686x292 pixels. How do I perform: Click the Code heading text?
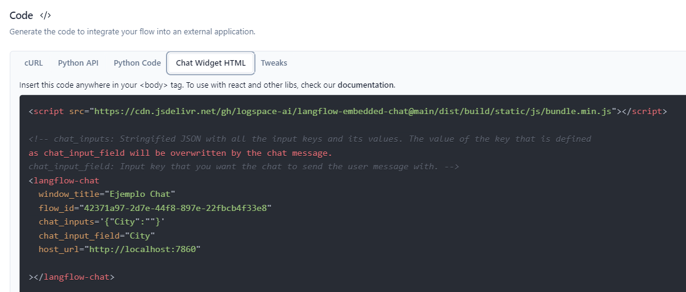[22, 16]
